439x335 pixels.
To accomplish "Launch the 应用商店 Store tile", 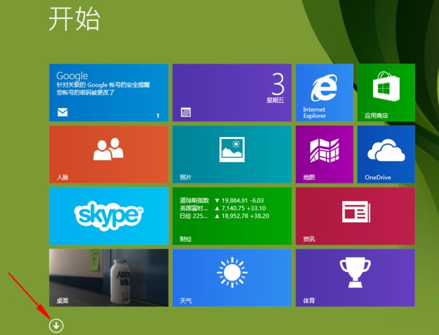I will click(386, 92).
